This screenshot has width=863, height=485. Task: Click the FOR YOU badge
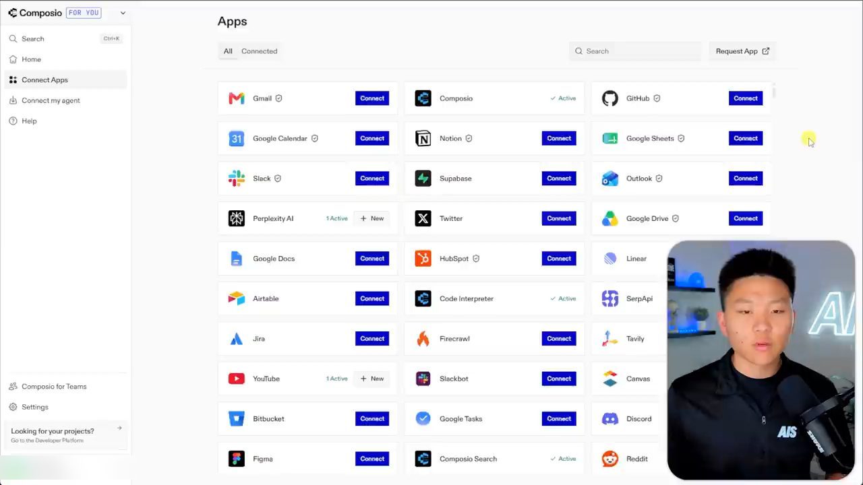(x=84, y=13)
